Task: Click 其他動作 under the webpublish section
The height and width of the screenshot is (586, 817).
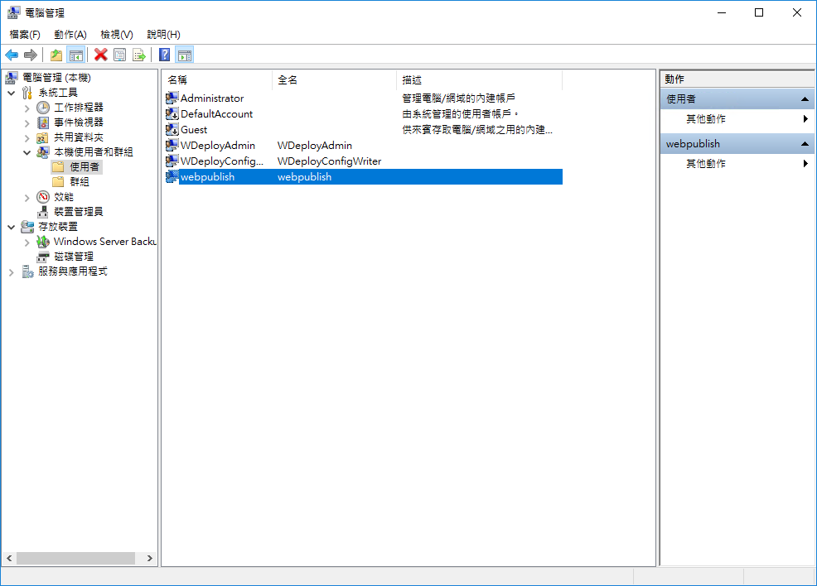Action: tap(706, 164)
